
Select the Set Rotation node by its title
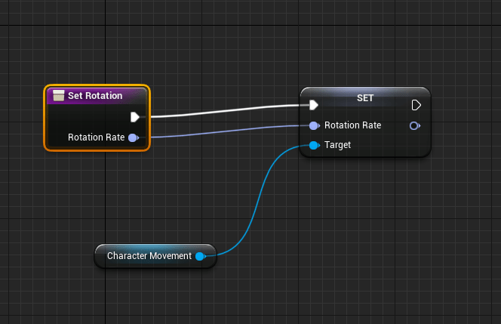pyautogui.click(x=94, y=96)
